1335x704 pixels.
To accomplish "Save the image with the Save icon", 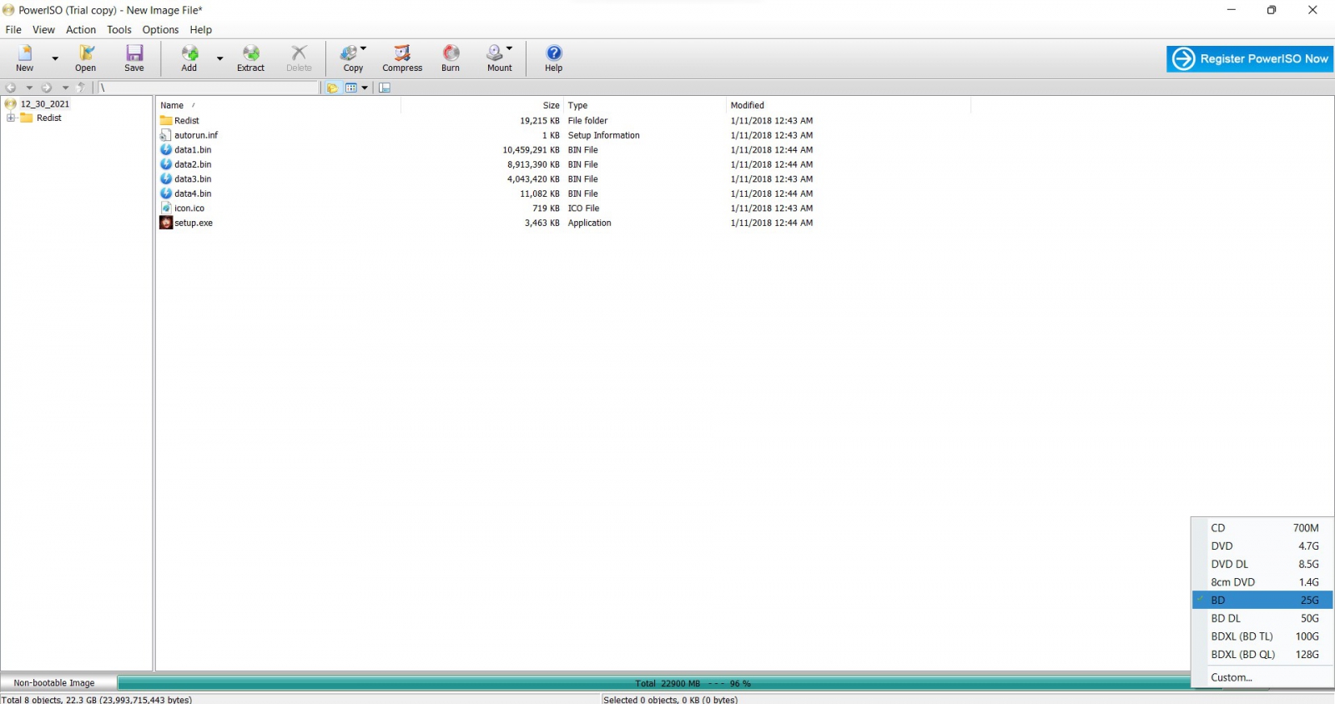I will (x=133, y=58).
